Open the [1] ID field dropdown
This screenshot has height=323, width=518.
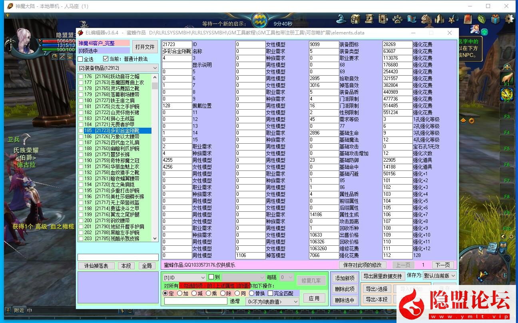[184, 277]
